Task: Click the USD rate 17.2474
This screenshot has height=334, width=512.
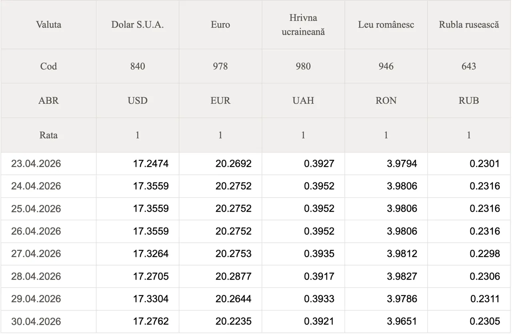Action: click(151, 164)
